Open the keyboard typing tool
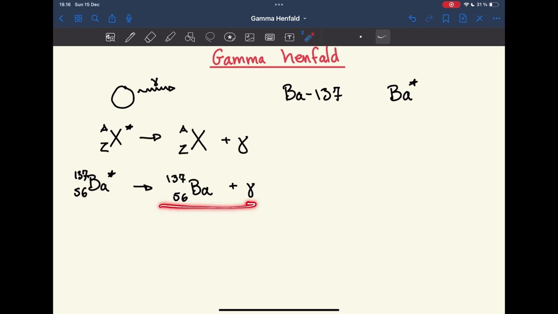 coord(270,38)
